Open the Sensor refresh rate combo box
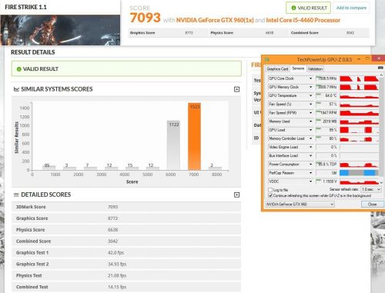Screen dimensions: 385x293 pyautogui.click(x=371, y=189)
